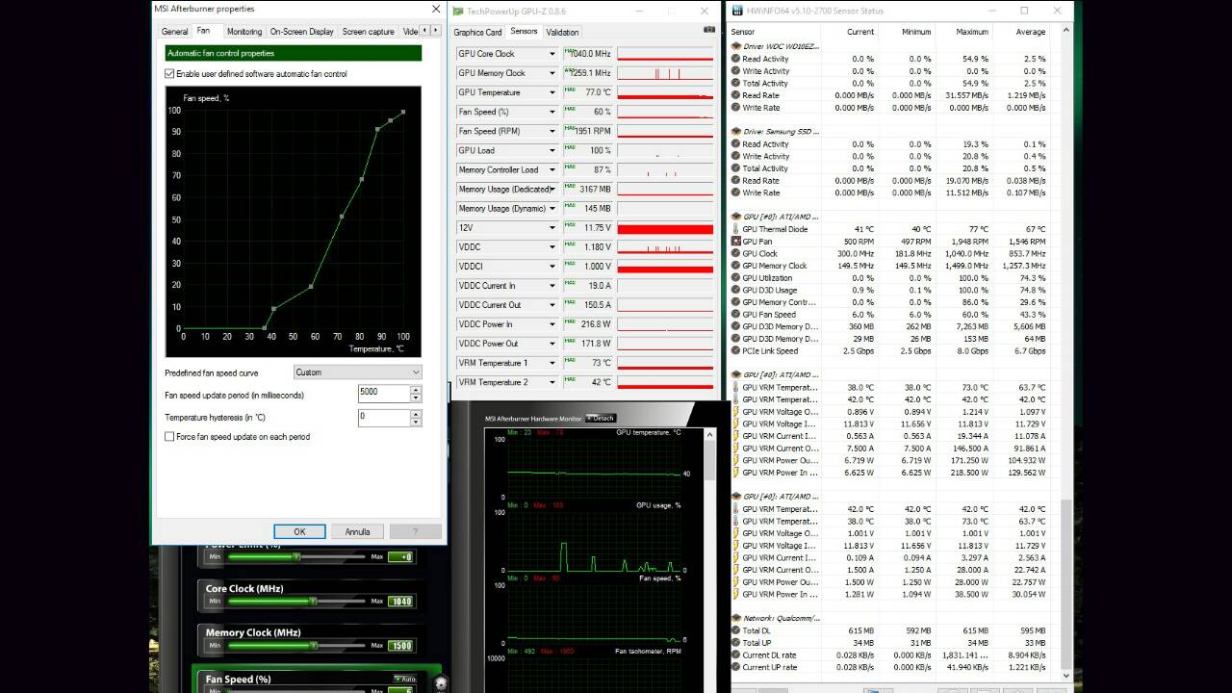Open the GPU Core Clock sensor dropdown
This screenshot has width=1232, height=693.
coord(552,54)
